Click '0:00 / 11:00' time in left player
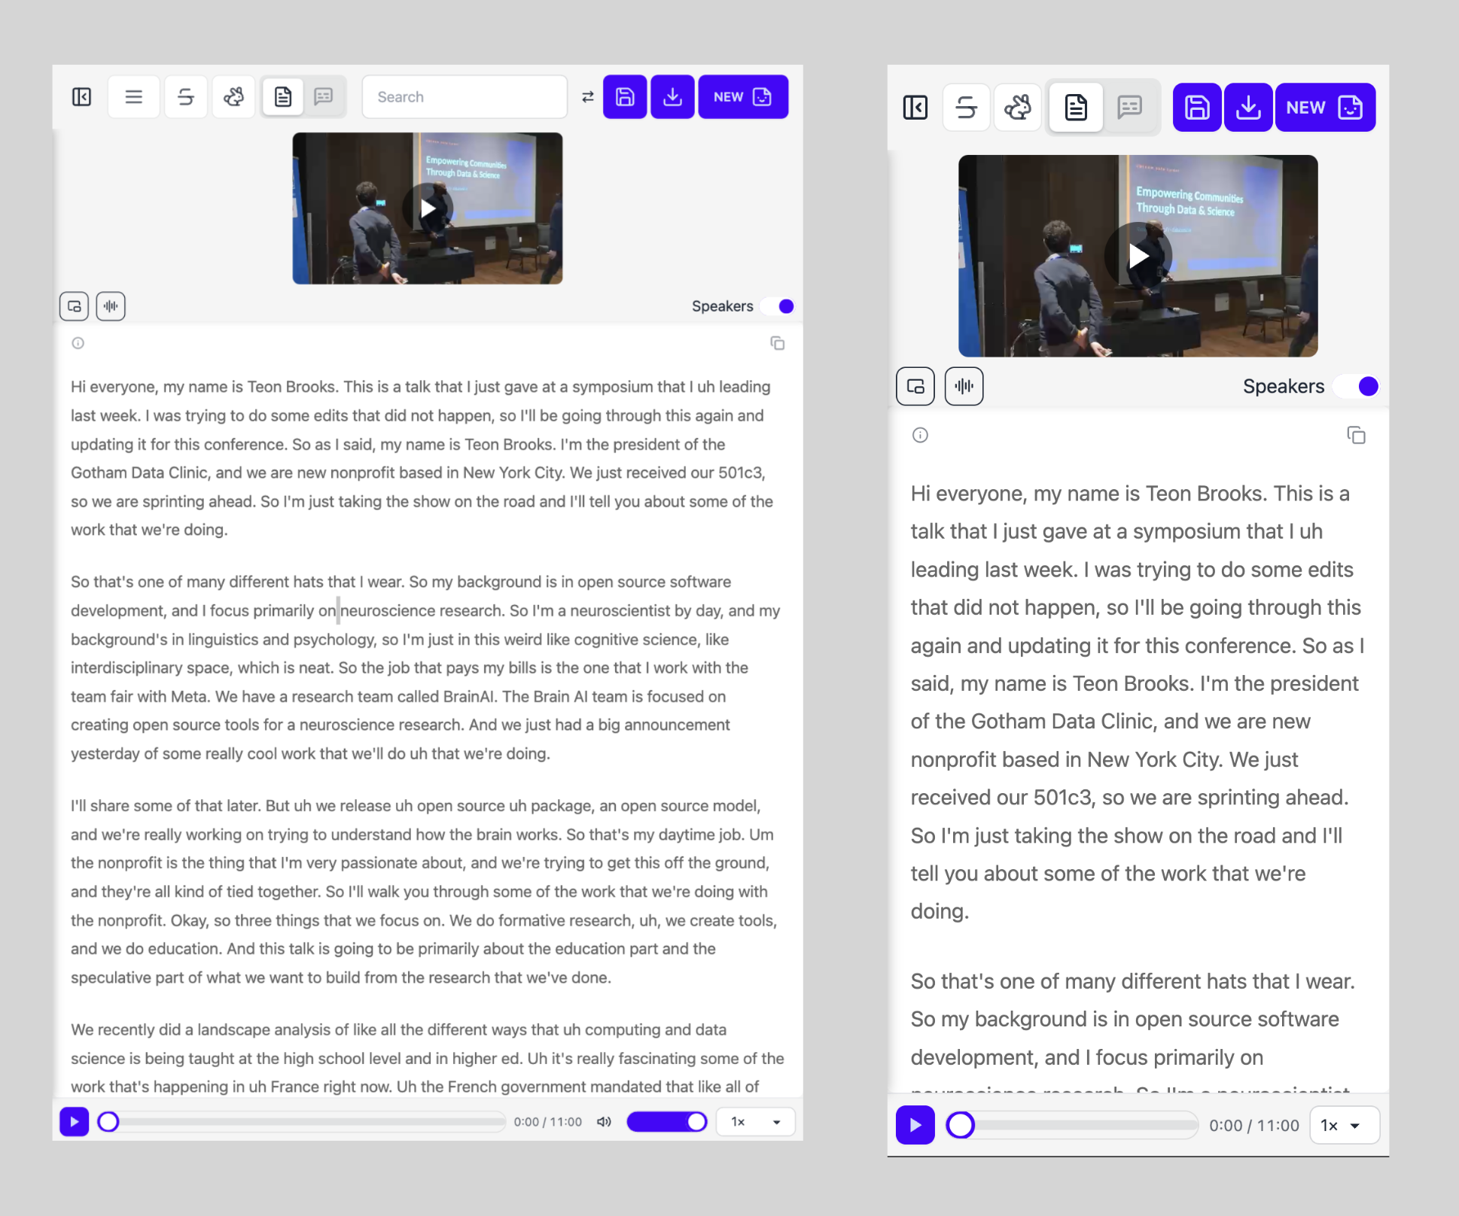This screenshot has height=1216, width=1459. [548, 1122]
